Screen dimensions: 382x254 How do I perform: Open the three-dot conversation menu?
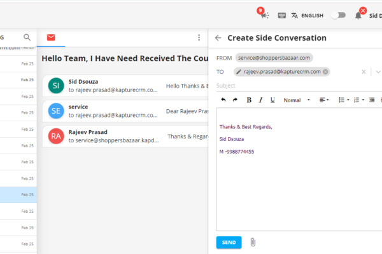coord(199,37)
